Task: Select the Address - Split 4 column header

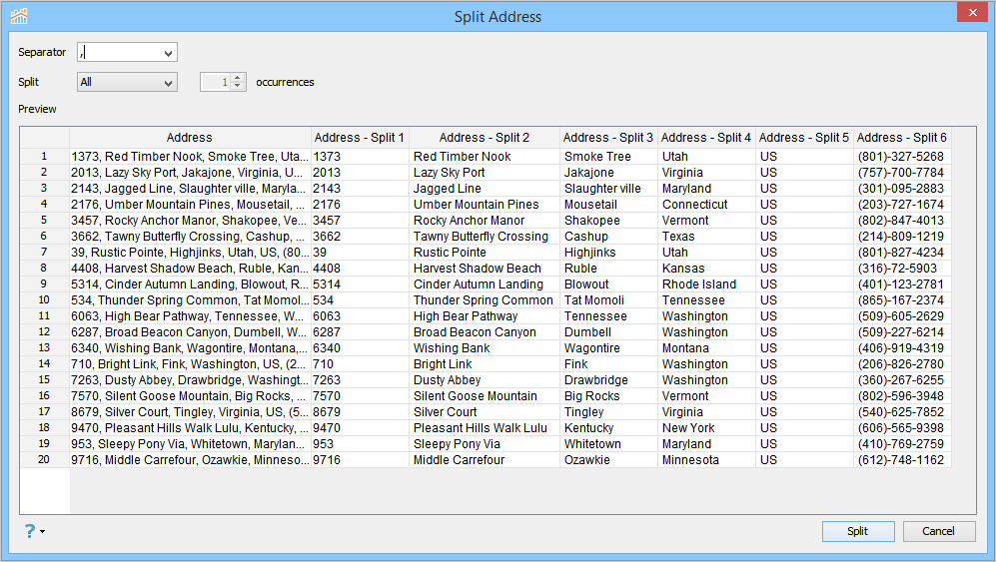Action: (706, 138)
